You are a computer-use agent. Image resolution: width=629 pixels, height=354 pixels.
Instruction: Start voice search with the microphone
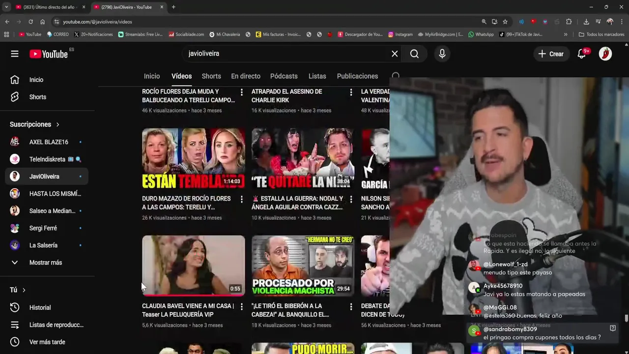[x=442, y=54]
